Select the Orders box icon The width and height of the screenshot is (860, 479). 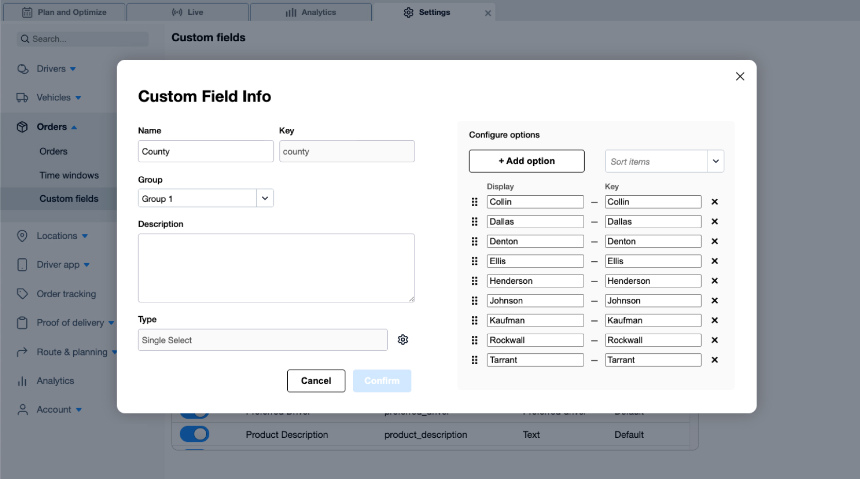(23, 127)
